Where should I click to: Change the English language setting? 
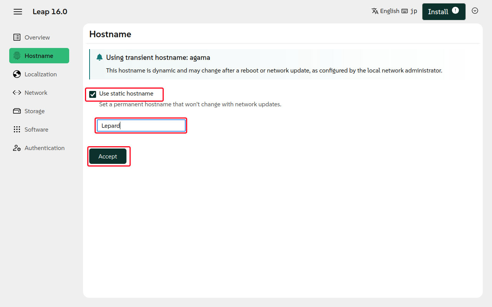coord(386,11)
